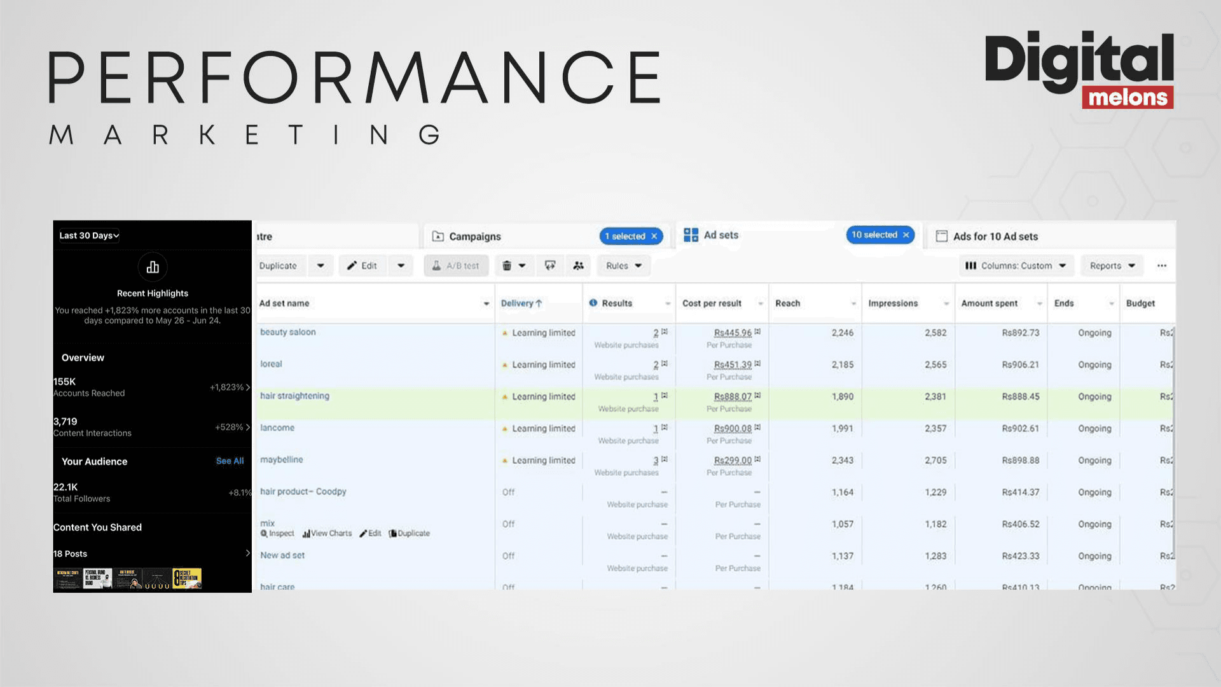Click See All audience link

tap(230, 461)
